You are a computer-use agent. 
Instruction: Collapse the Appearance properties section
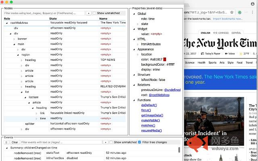click(134, 49)
